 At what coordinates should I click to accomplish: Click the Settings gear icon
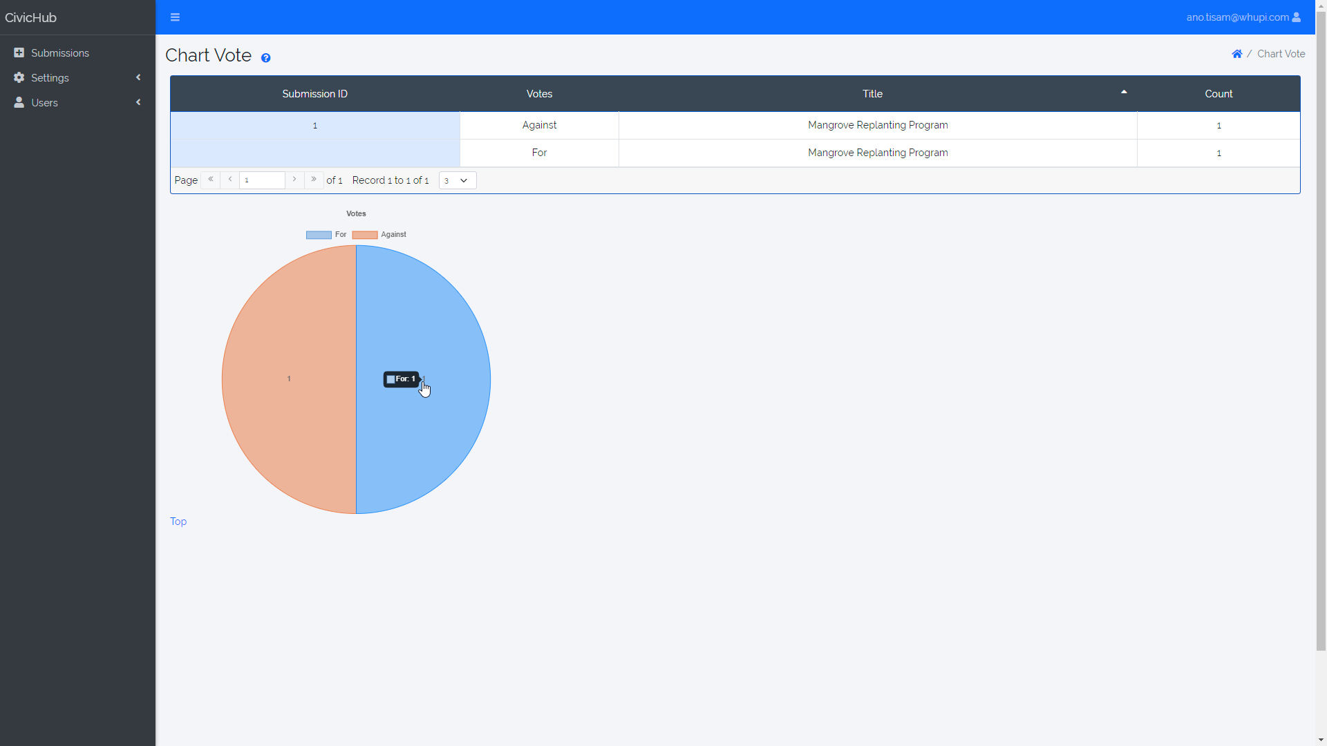(19, 78)
